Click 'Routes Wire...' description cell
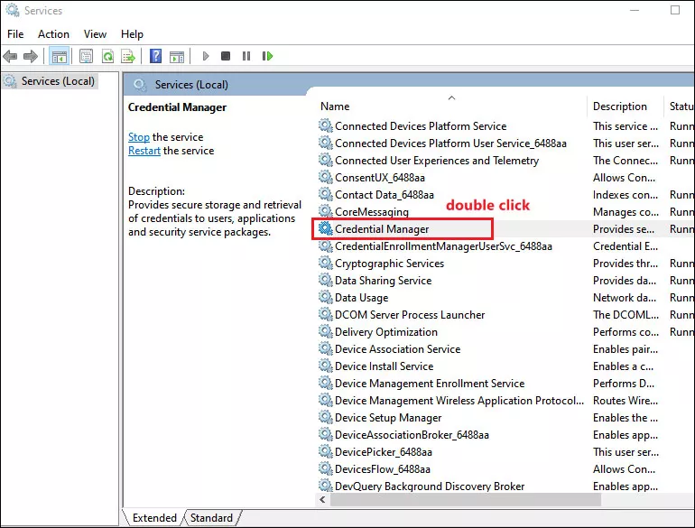 [625, 401]
